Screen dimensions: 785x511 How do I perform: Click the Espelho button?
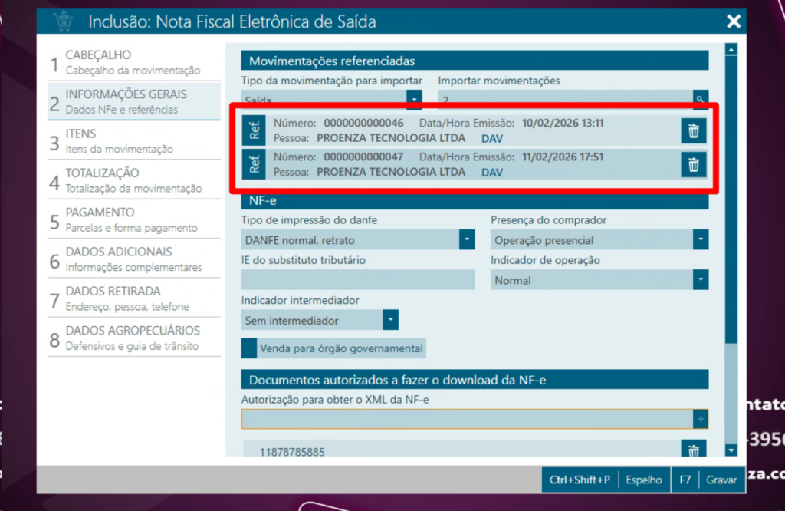[x=643, y=480]
